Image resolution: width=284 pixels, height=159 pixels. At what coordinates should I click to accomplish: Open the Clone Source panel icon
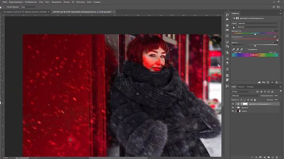[x=227, y=53]
